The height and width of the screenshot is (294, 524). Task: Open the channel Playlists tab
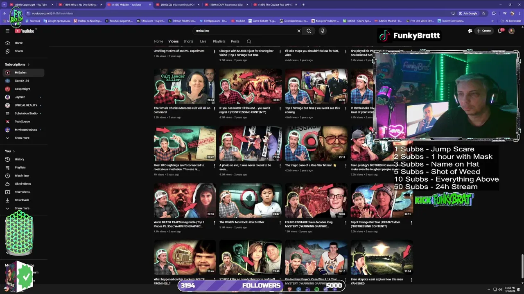tap(219, 41)
